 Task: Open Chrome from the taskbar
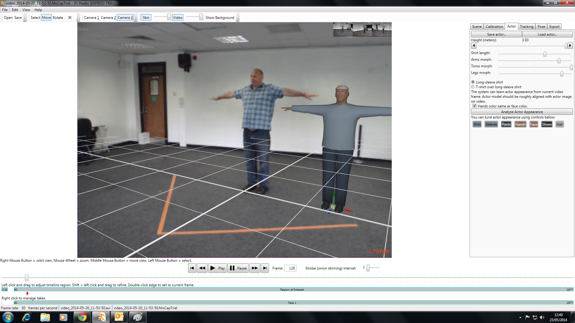click(82, 317)
